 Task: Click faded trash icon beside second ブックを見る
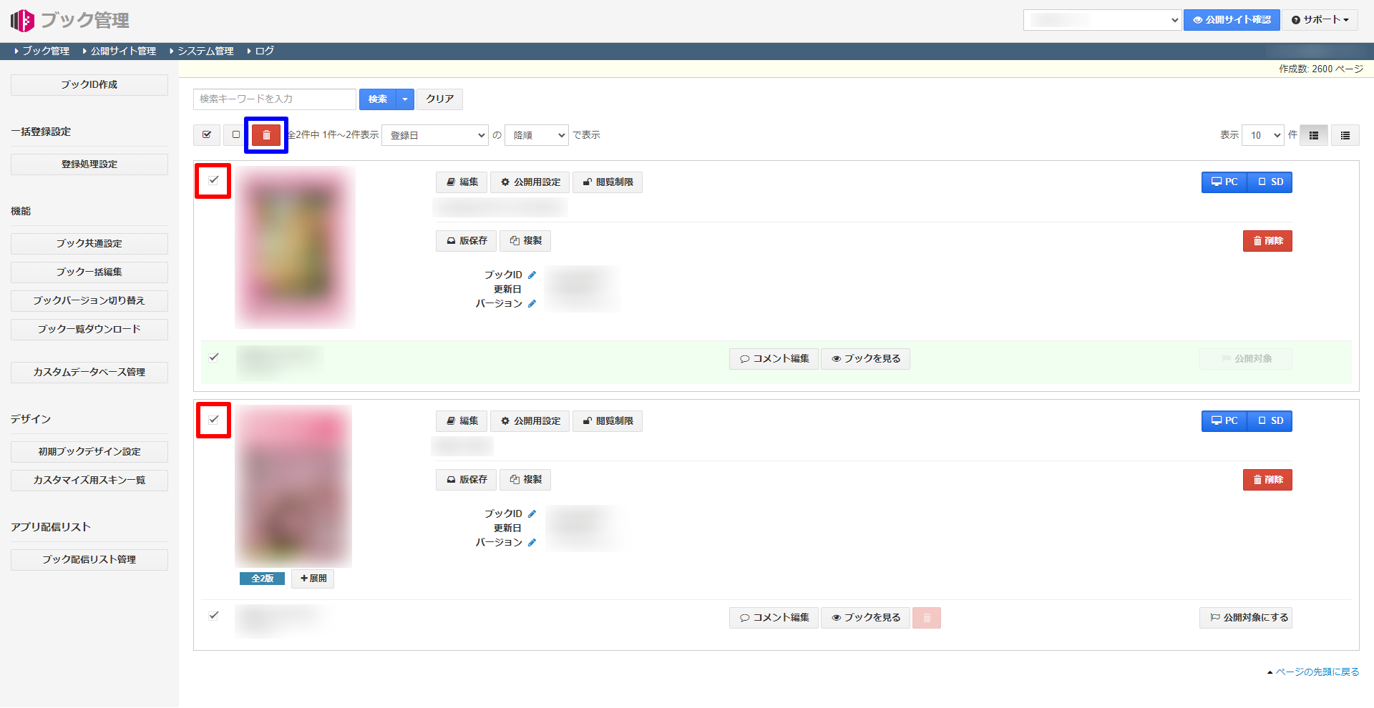[926, 618]
